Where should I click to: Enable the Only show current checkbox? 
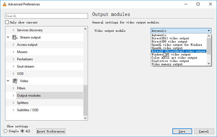7,22
